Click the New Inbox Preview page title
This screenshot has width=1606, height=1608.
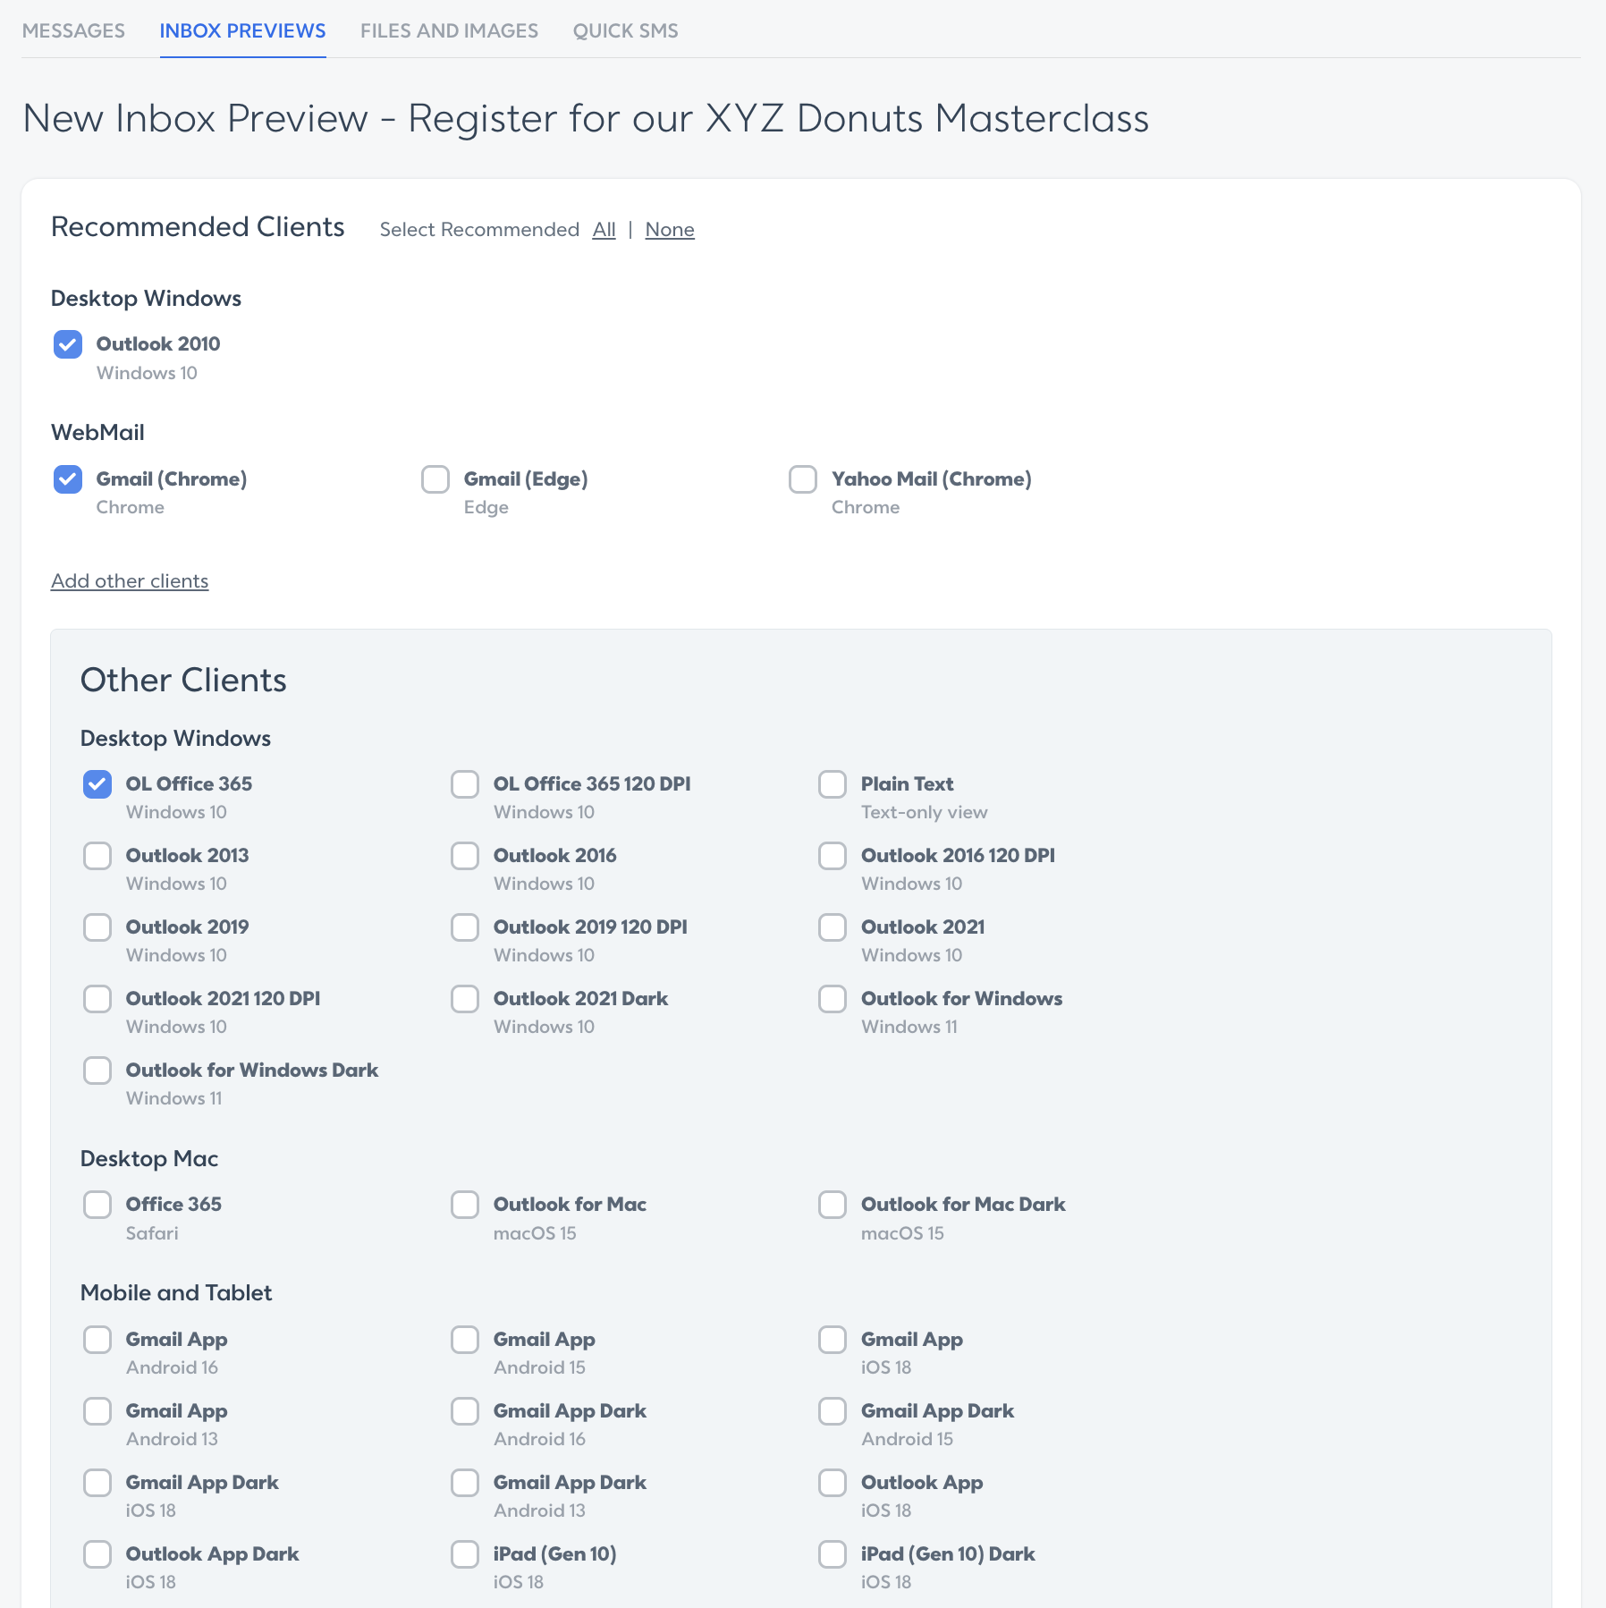(x=586, y=118)
